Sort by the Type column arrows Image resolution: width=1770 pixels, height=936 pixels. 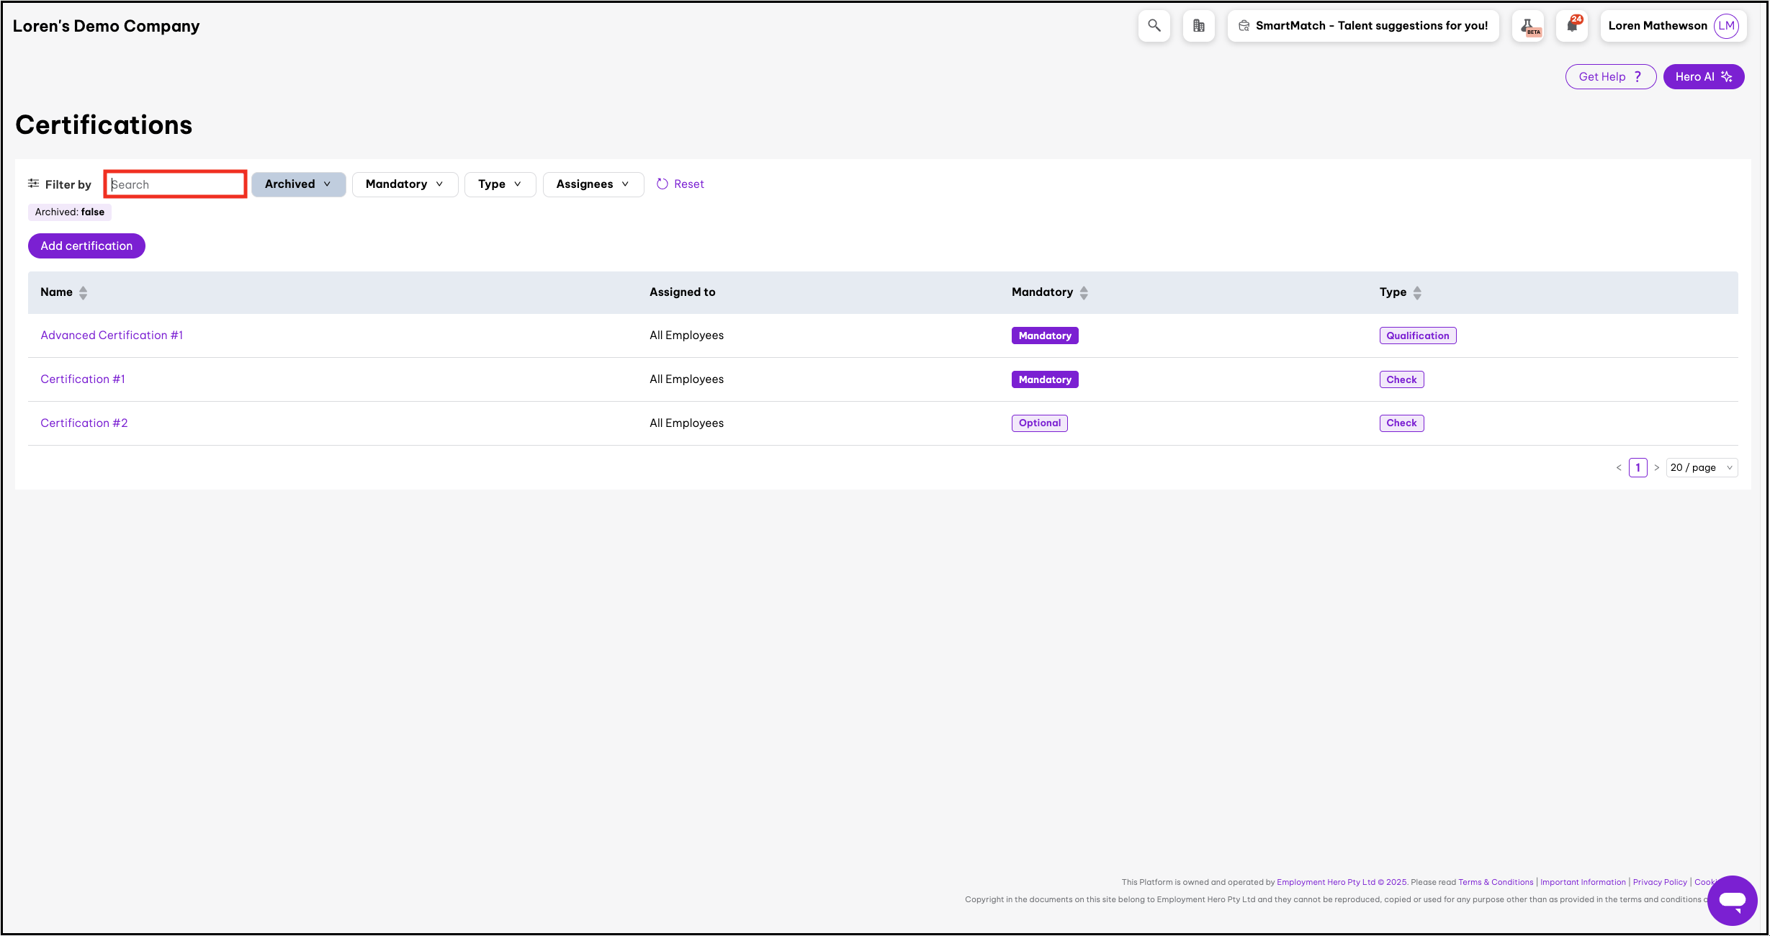point(1417,292)
